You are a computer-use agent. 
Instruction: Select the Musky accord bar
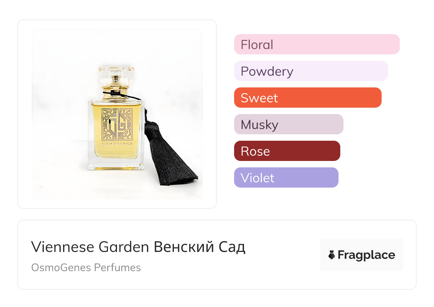288,124
